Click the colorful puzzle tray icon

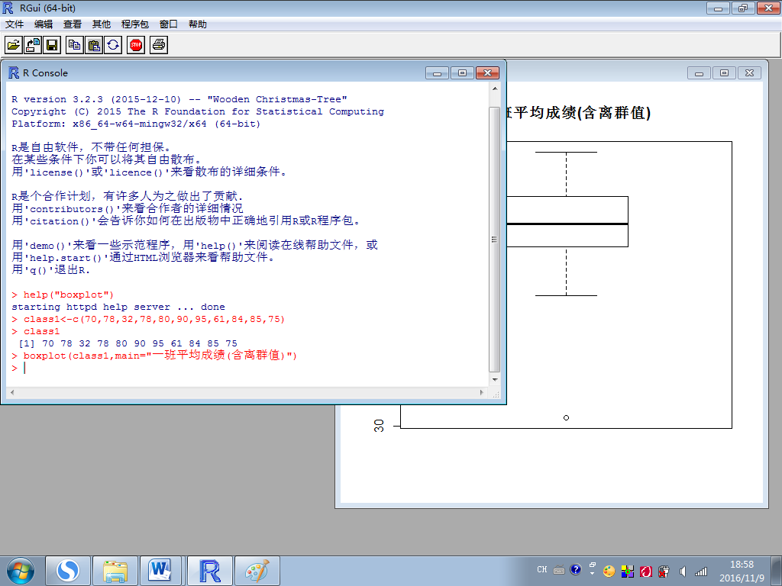click(628, 571)
